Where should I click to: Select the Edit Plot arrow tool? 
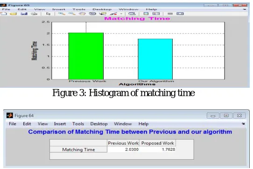pos(48,14)
